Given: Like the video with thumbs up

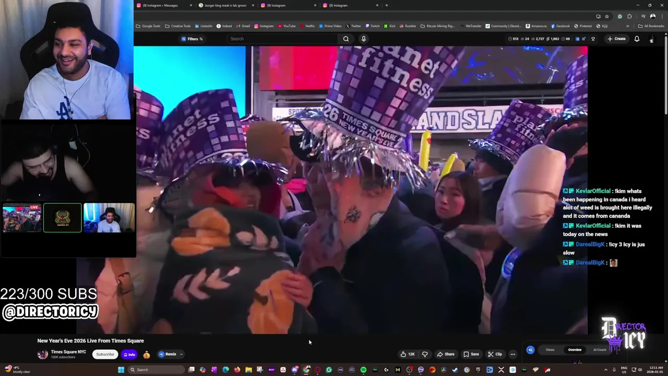Looking at the screenshot, I should 407,354.
